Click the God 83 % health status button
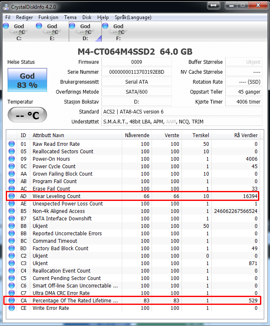This screenshot has height=326, width=270. (27, 80)
